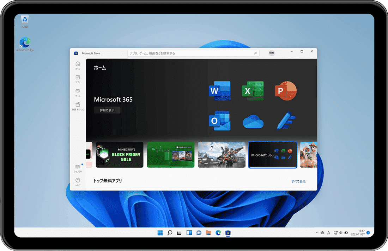This screenshot has height=251, width=388.
Task: Click the PowerPoint icon in the banner
Action: (x=286, y=91)
